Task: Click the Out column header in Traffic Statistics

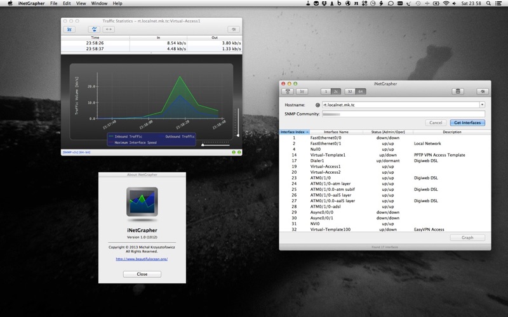Action: (215, 37)
